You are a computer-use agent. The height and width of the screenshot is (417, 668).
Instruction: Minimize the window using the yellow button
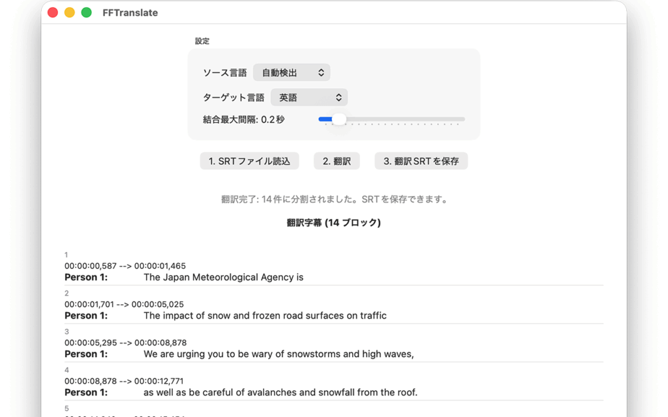click(x=69, y=12)
